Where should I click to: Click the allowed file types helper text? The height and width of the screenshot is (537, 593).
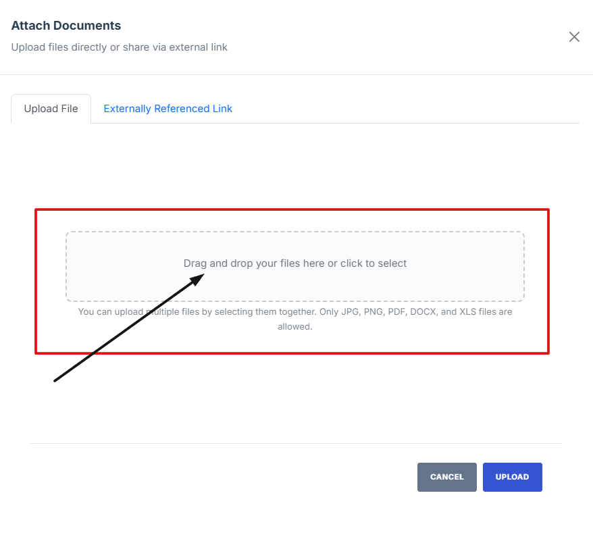(x=294, y=312)
